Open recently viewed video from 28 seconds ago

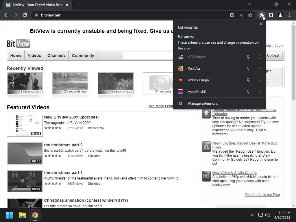tap(116, 83)
